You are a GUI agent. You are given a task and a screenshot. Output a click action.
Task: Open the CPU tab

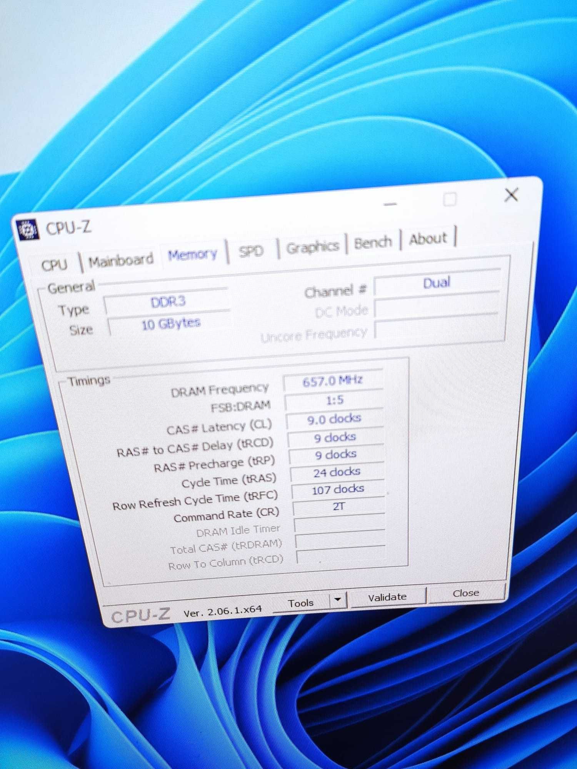pyautogui.click(x=54, y=265)
